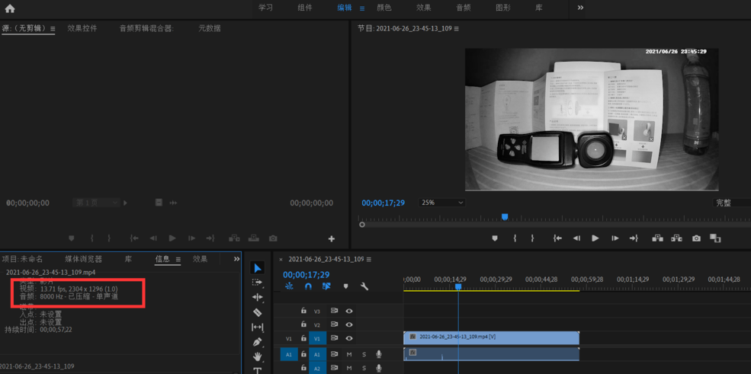The height and width of the screenshot is (374, 751).
Task: Switch to the 颜色 workspace tab
Action: 384,8
